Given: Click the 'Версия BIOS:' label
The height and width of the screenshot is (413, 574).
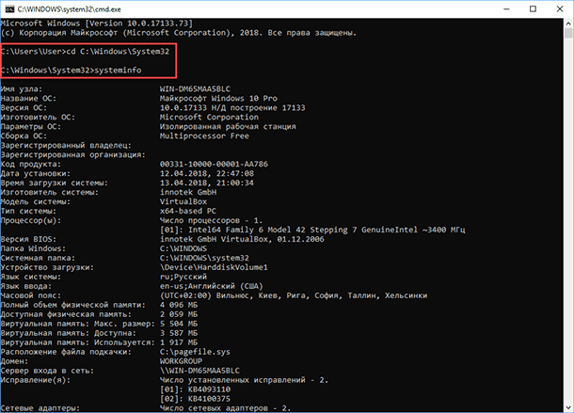Looking at the screenshot, I should (28, 240).
